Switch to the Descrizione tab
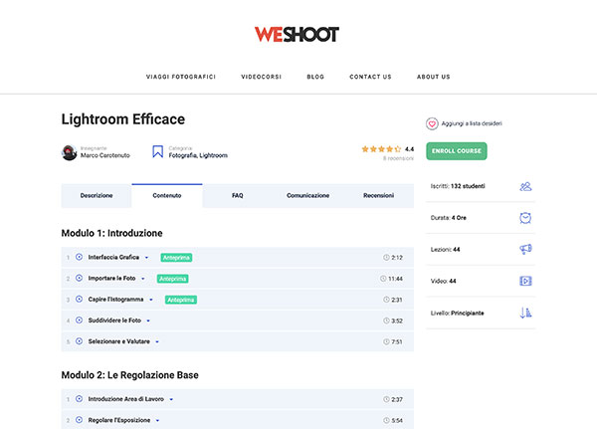Image resolution: width=597 pixels, height=429 pixels. coord(97,195)
